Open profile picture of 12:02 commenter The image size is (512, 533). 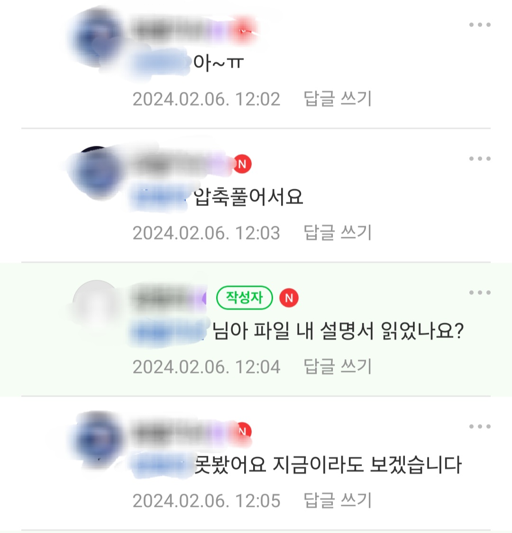point(97,37)
